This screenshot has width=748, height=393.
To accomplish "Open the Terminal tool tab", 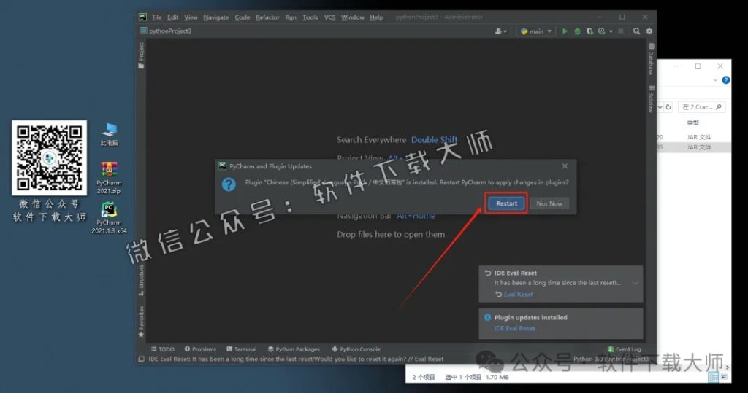I will click(241, 349).
